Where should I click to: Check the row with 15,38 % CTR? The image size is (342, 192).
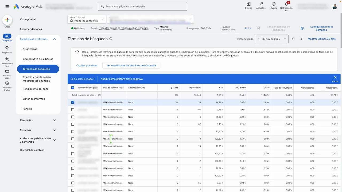click(x=73, y=146)
